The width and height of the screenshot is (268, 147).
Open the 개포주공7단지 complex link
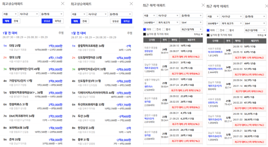(x=215, y=86)
